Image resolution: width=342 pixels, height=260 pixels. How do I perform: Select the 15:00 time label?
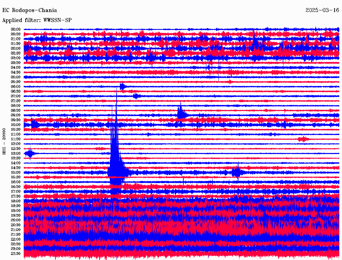coord(16,173)
